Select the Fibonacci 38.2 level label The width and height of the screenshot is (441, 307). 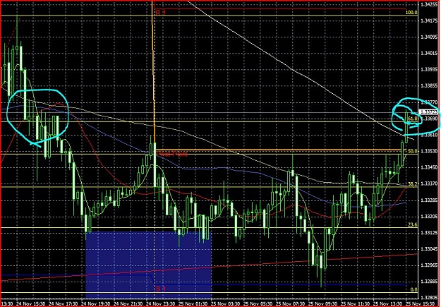point(412,183)
